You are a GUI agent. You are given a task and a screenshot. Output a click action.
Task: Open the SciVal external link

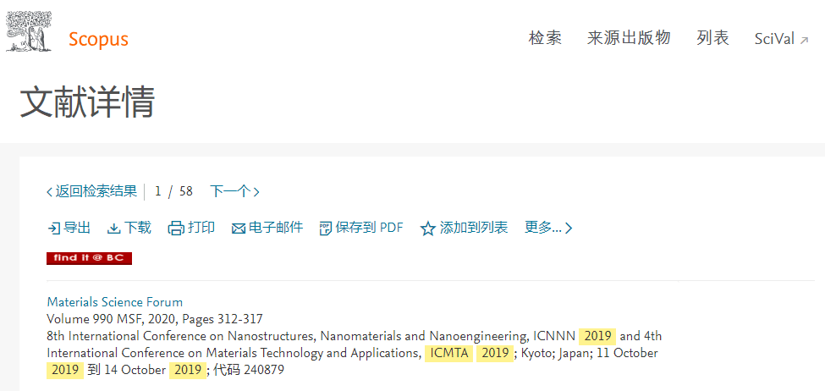coord(781,39)
